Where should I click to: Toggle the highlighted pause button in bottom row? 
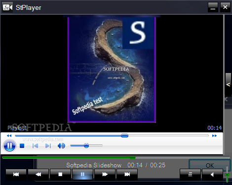point(82,174)
